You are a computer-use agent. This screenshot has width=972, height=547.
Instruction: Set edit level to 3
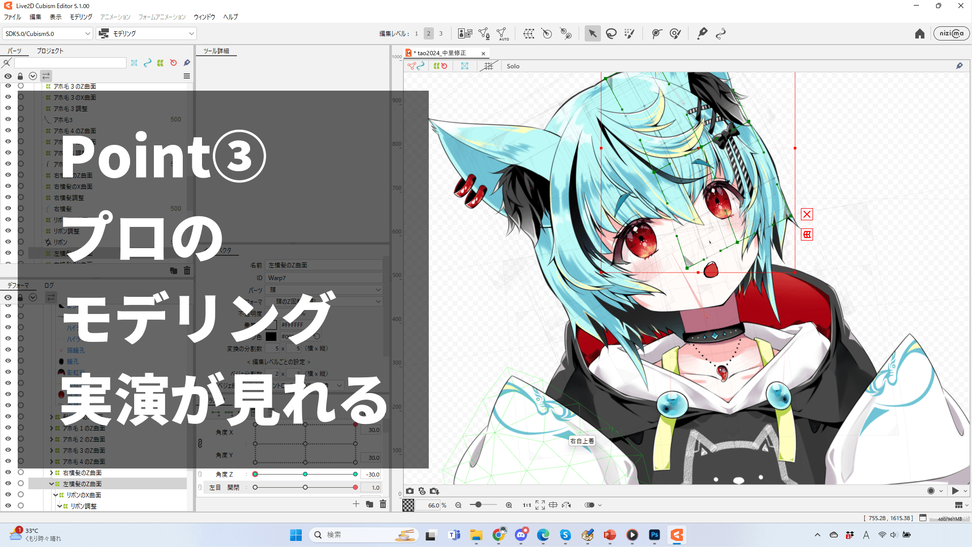point(441,34)
